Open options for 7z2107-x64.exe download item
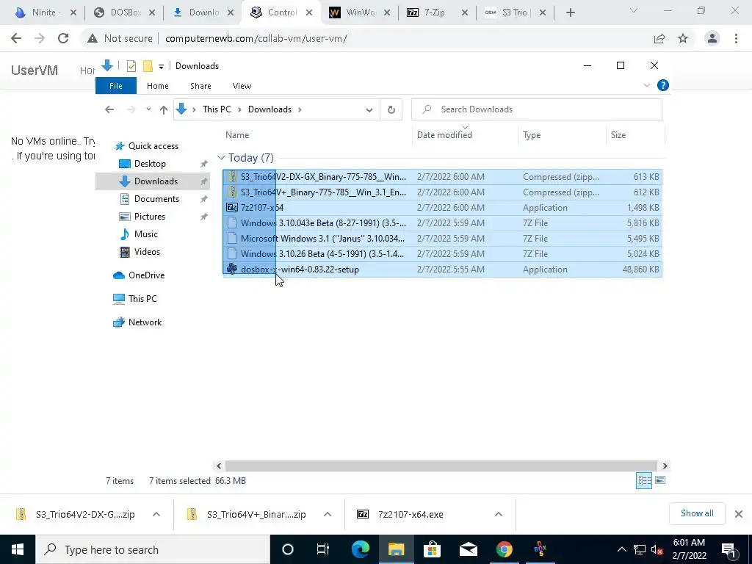The height and width of the screenshot is (564, 752). pos(499,514)
